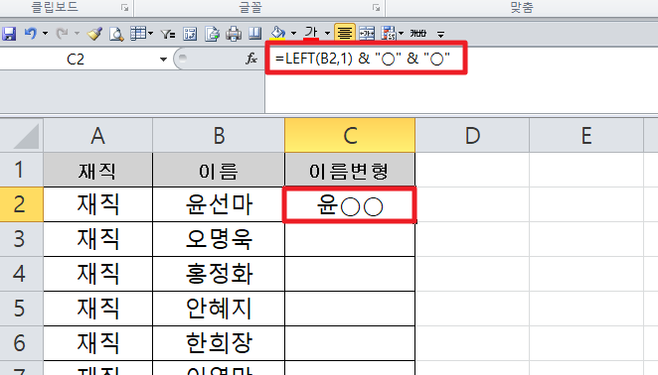
Task: Click the conditional formatting icon
Action: [x=388, y=34]
